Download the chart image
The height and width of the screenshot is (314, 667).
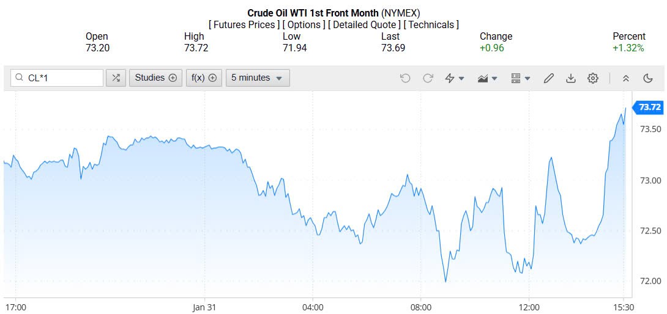point(571,78)
